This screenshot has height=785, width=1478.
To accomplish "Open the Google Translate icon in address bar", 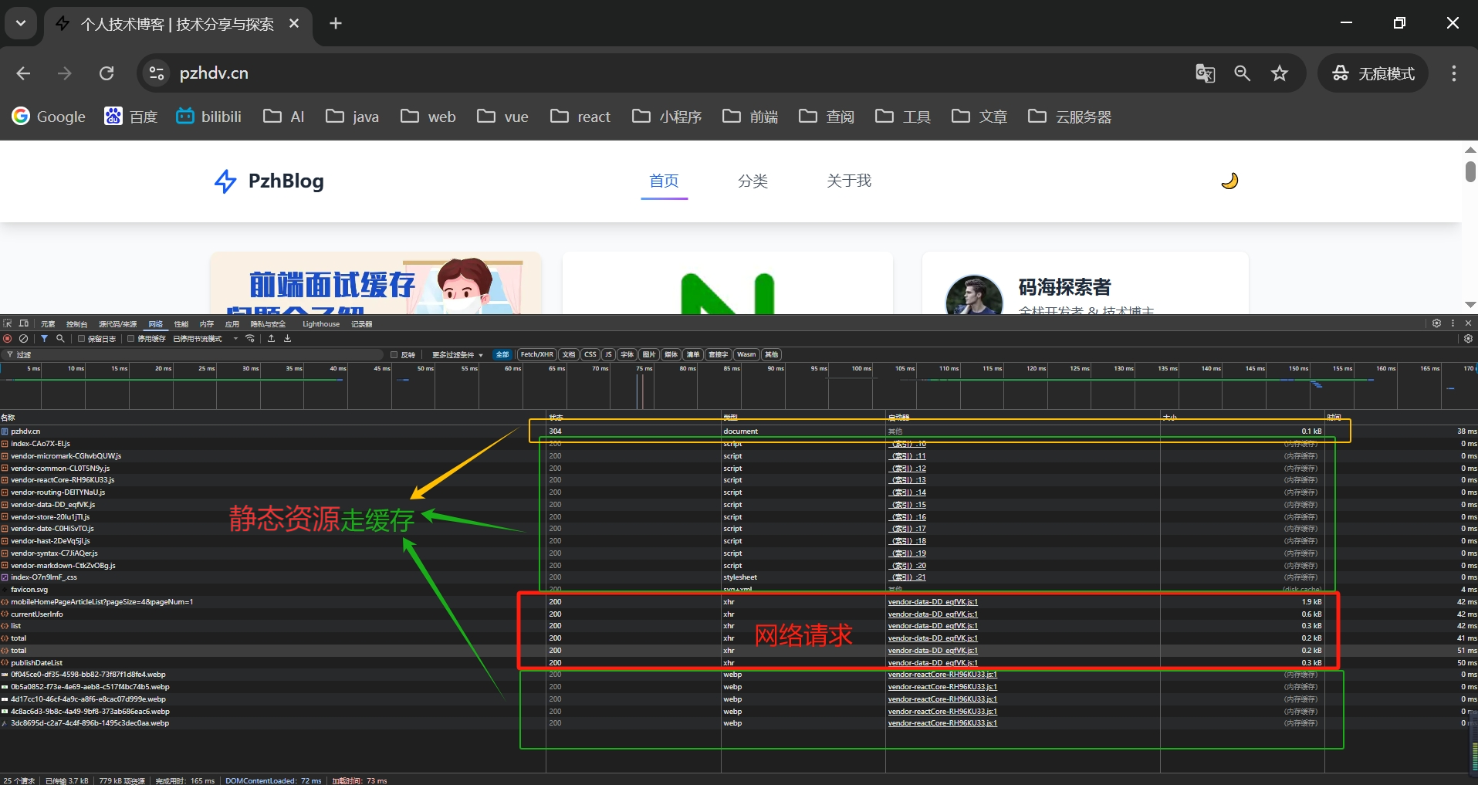I will (1205, 73).
